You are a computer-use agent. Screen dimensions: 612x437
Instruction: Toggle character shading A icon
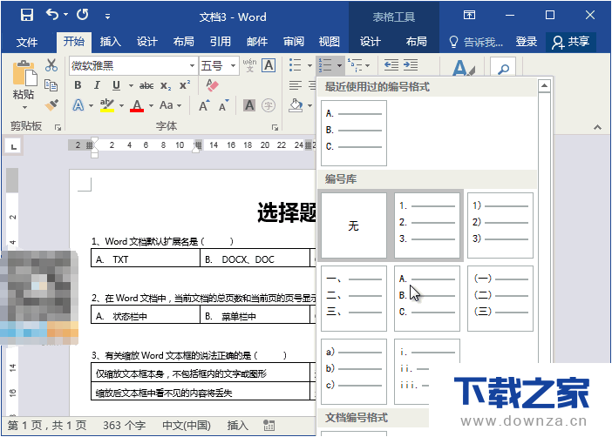tap(249, 105)
